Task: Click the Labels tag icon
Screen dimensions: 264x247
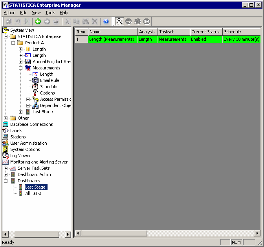Action: pos(5,131)
